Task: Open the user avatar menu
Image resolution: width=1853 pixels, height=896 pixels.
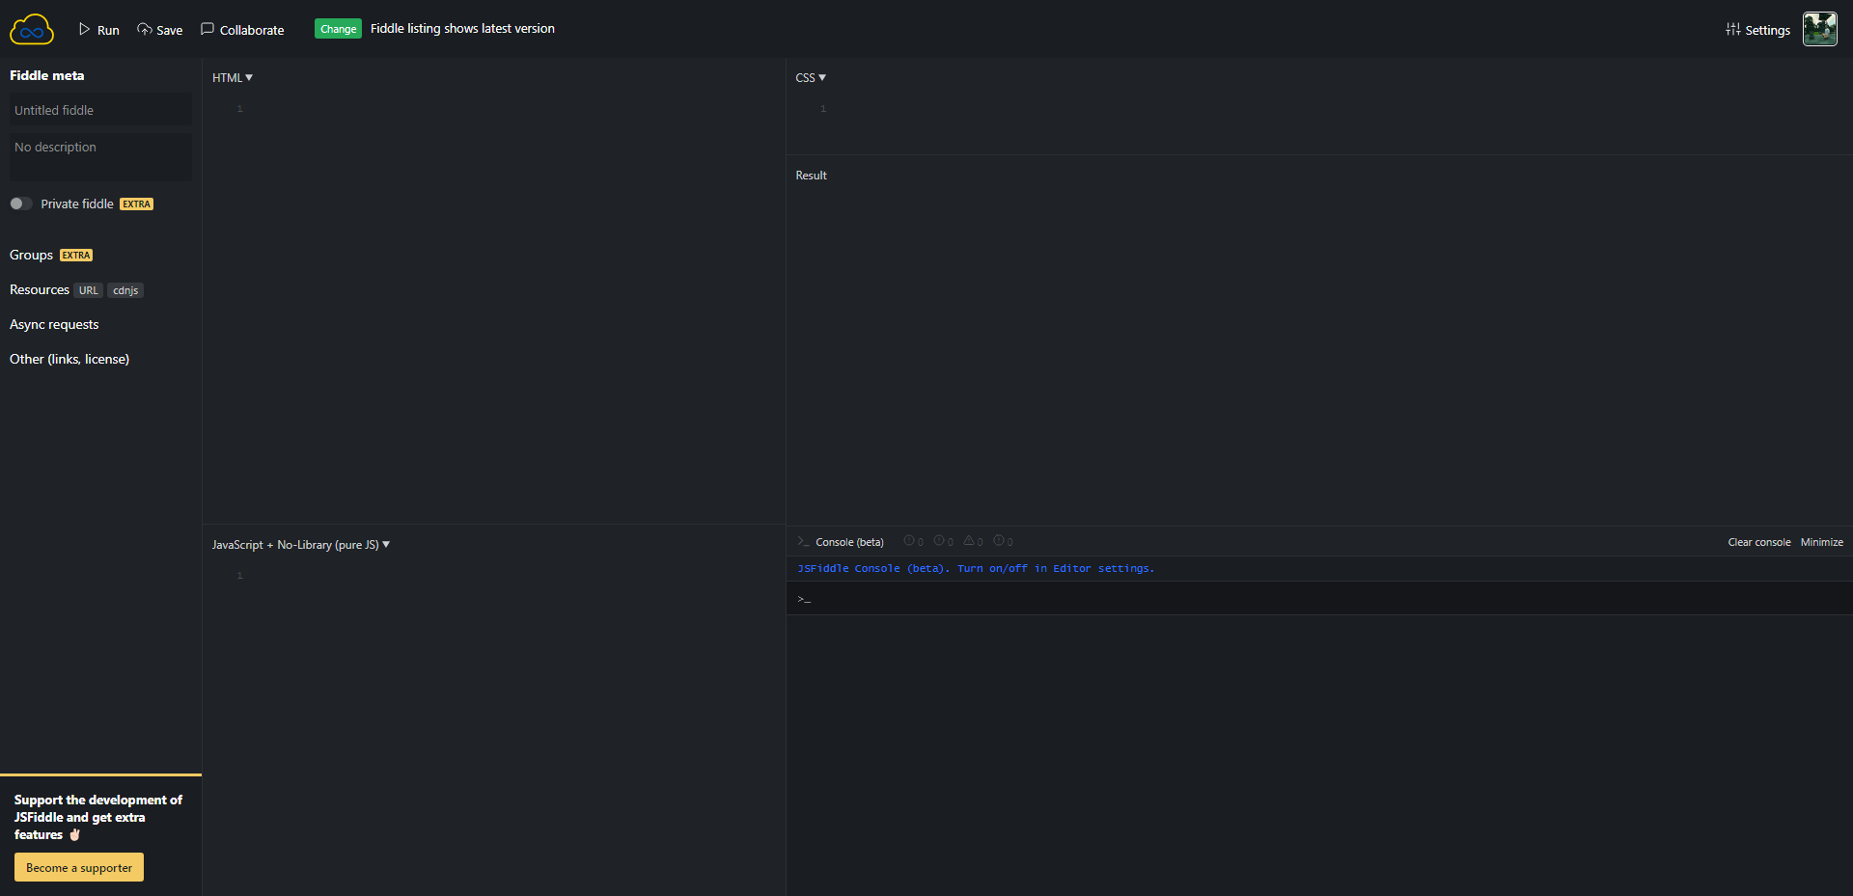Action: [x=1819, y=29]
